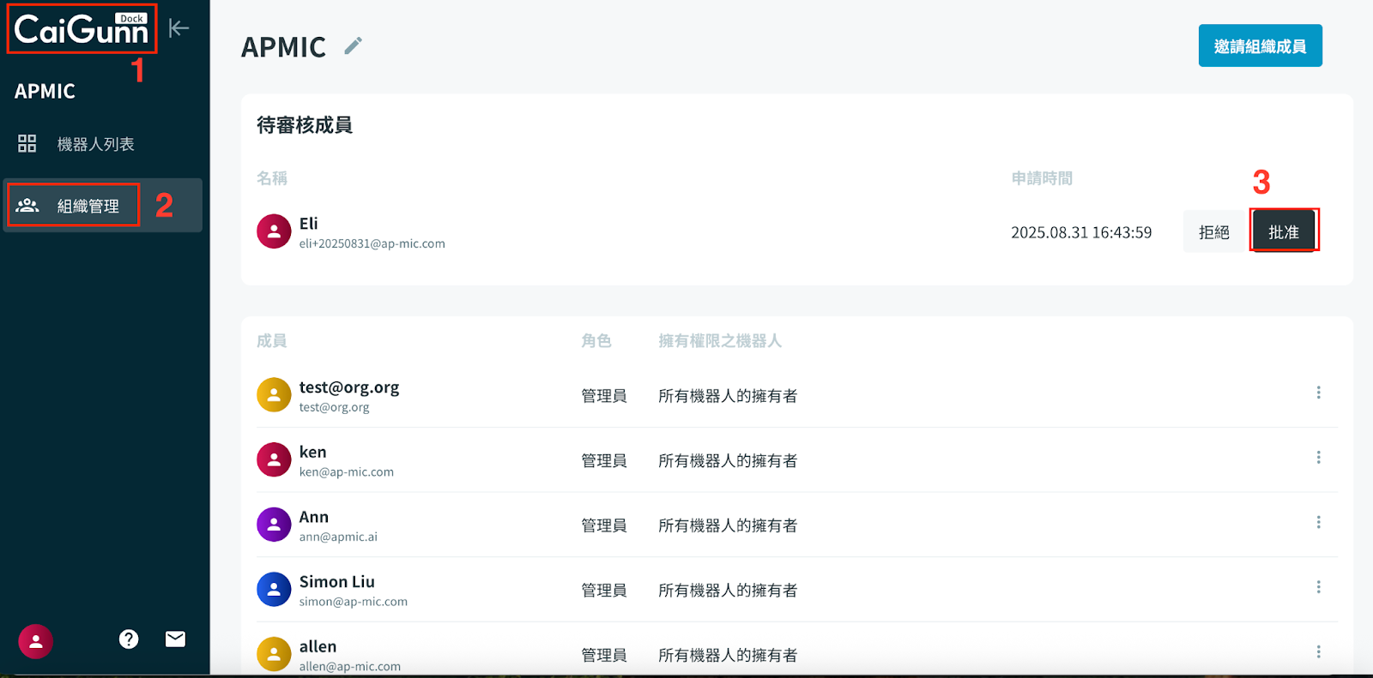Image resolution: width=1373 pixels, height=678 pixels.
Task: Collapse the sidebar with arrow icon
Action: tap(178, 28)
